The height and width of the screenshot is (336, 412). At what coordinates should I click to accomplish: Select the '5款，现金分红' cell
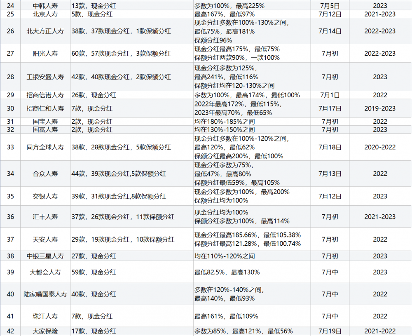click(x=132, y=14)
